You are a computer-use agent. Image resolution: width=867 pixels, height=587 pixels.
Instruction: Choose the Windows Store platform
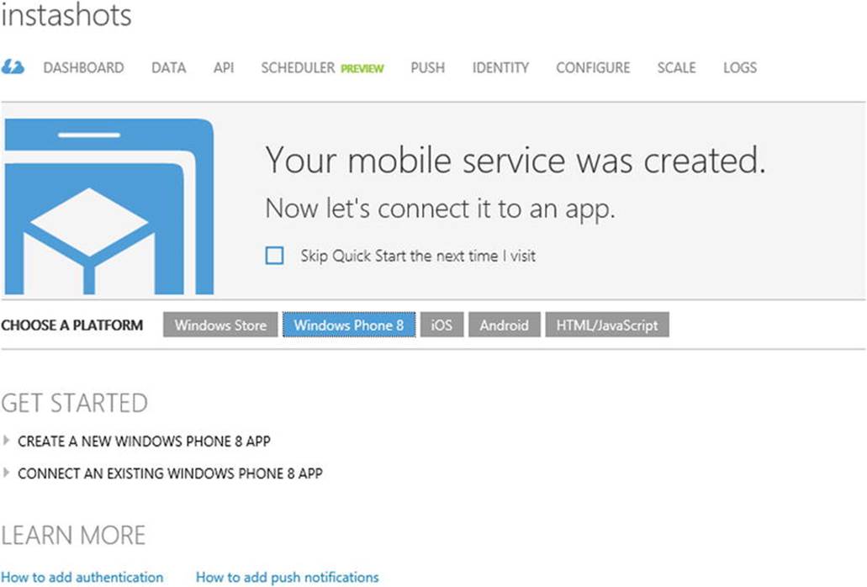(220, 325)
